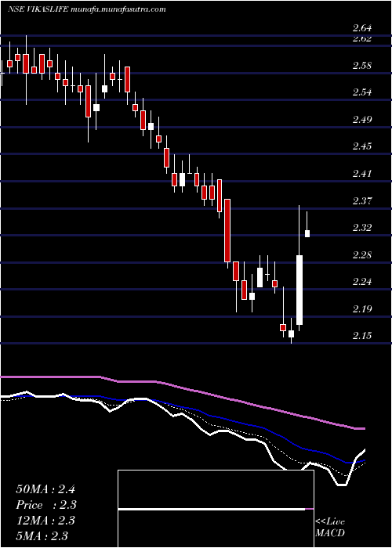The image size is (392, 548).
Task: Select the 2.64 price axis label
Action: [x=362, y=28]
